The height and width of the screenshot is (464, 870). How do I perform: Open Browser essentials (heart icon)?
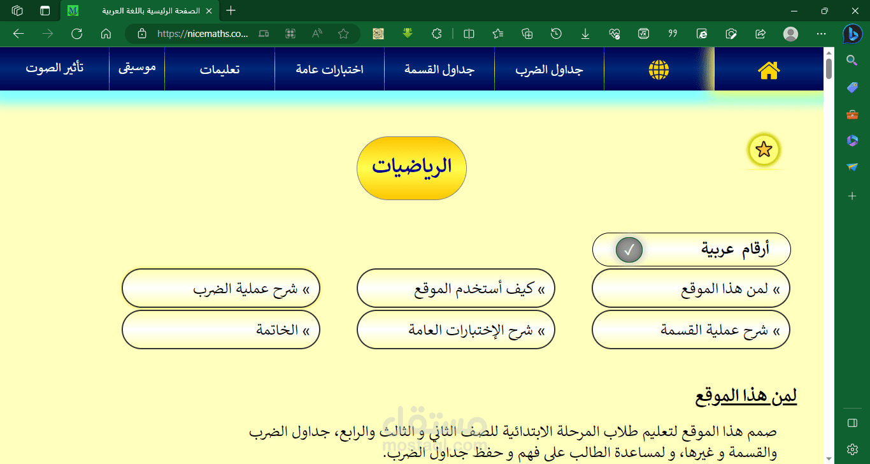(615, 34)
